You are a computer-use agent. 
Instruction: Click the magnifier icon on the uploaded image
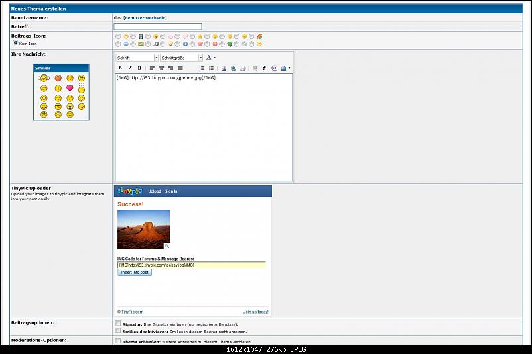click(x=167, y=245)
